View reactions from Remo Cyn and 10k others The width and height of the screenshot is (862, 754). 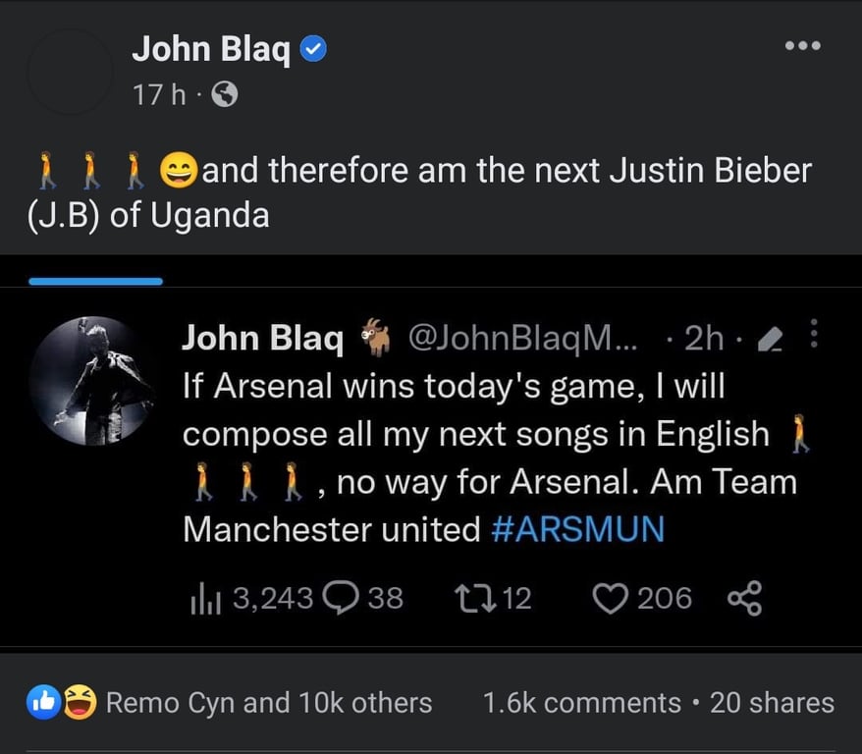(268, 703)
